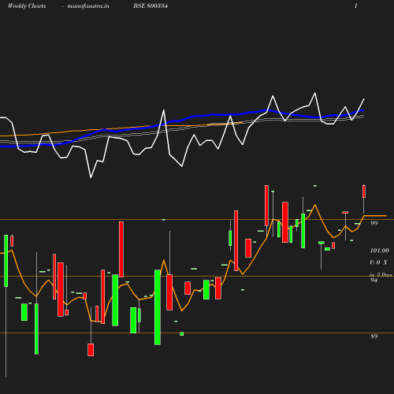Image resolution: width=394 pixels, height=394 pixels.
Task: Click the "Weekly Charts" title text
Action: point(27,6)
